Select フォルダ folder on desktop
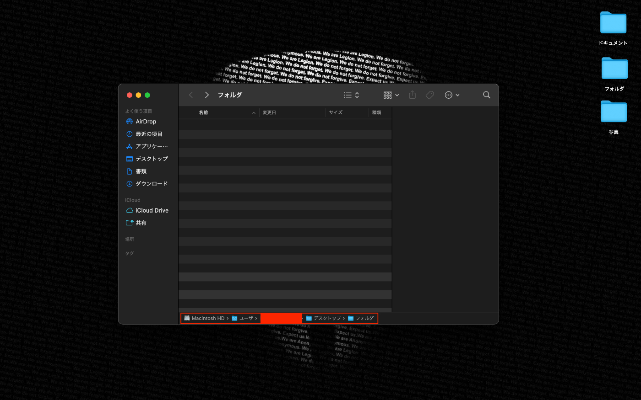641x400 pixels. (x=614, y=74)
